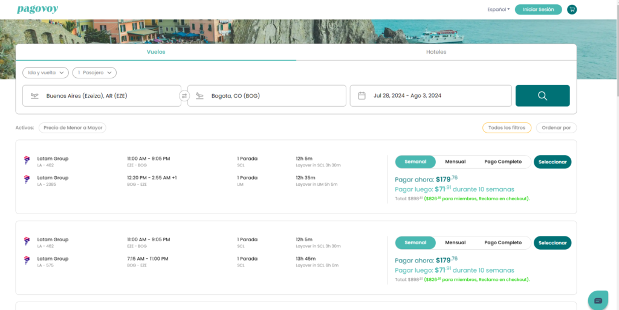Image resolution: width=619 pixels, height=310 pixels.
Task: Expand the 1 Pasajero dropdown
Action: pos(94,72)
